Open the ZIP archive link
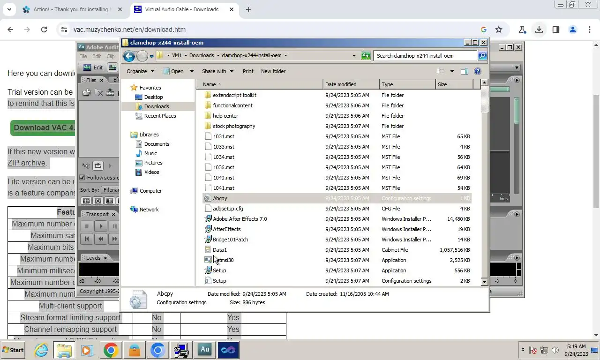The image size is (600, 360). (27, 163)
